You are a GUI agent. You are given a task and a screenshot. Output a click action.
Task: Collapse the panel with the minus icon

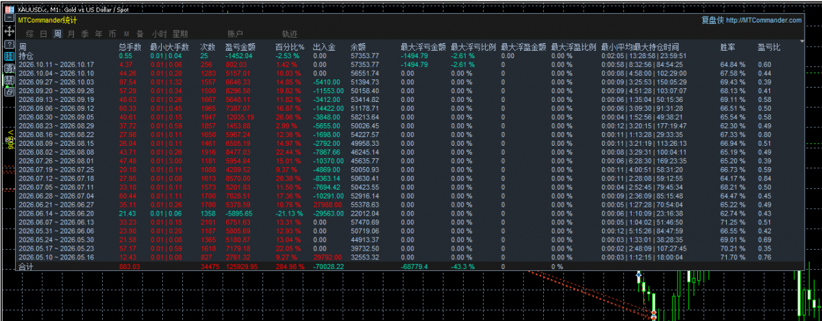coord(10,19)
